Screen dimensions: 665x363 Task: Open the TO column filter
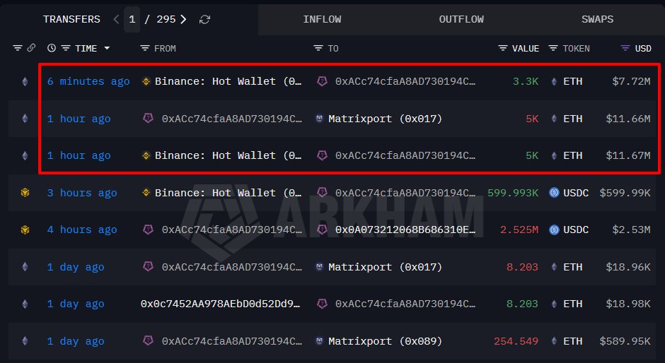(x=318, y=48)
